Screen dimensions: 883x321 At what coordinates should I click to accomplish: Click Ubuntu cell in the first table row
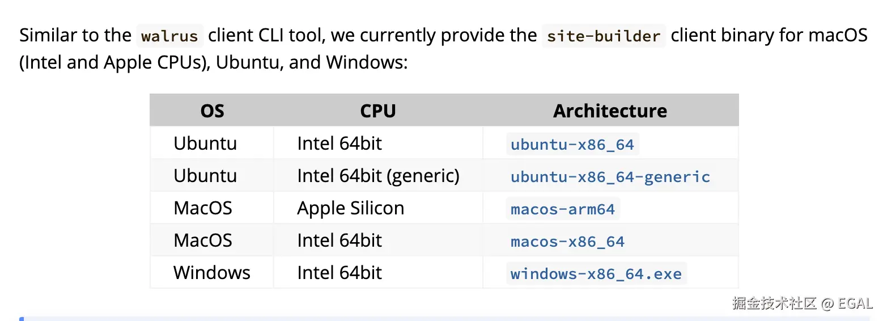click(205, 143)
